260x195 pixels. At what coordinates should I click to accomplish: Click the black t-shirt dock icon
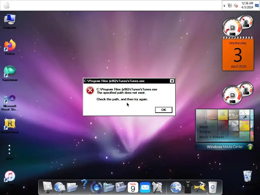(188, 187)
